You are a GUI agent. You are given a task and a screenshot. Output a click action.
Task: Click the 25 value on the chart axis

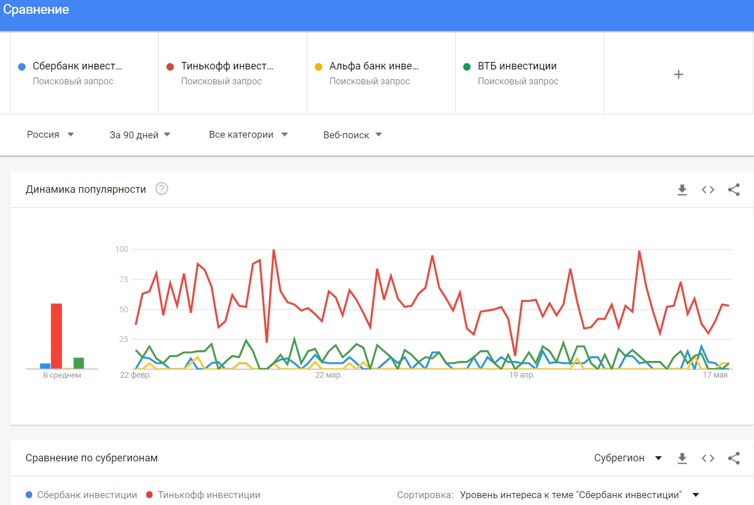124,339
